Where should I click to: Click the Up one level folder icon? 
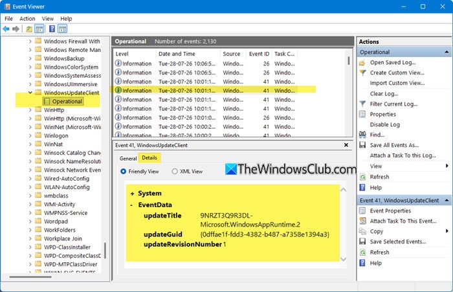click(x=29, y=28)
